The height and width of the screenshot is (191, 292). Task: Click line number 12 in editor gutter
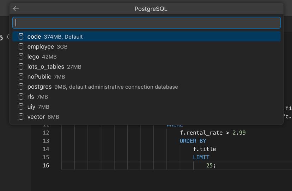coord(46,133)
